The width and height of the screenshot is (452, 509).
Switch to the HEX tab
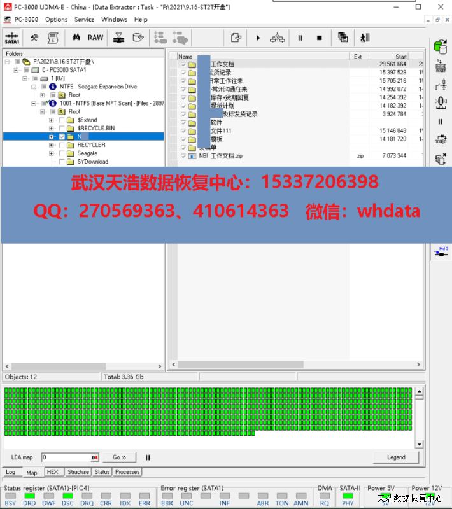pyautogui.click(x=53, y=472)
